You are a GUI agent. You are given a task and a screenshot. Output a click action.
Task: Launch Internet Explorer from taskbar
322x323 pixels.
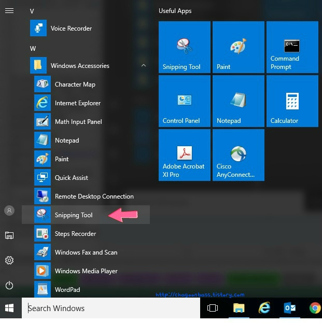click(x=264, y=308)
